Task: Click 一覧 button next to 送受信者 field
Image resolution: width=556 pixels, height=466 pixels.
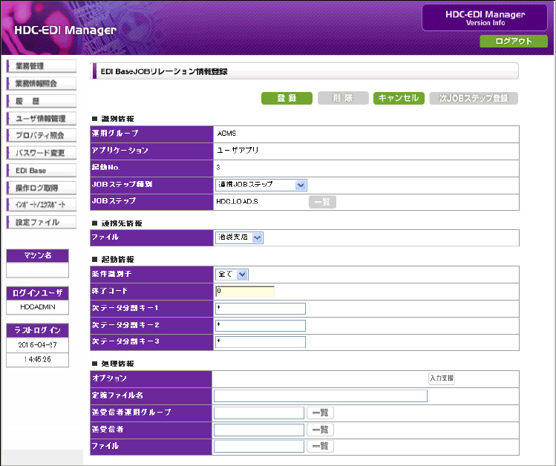Action: [320, 430]
